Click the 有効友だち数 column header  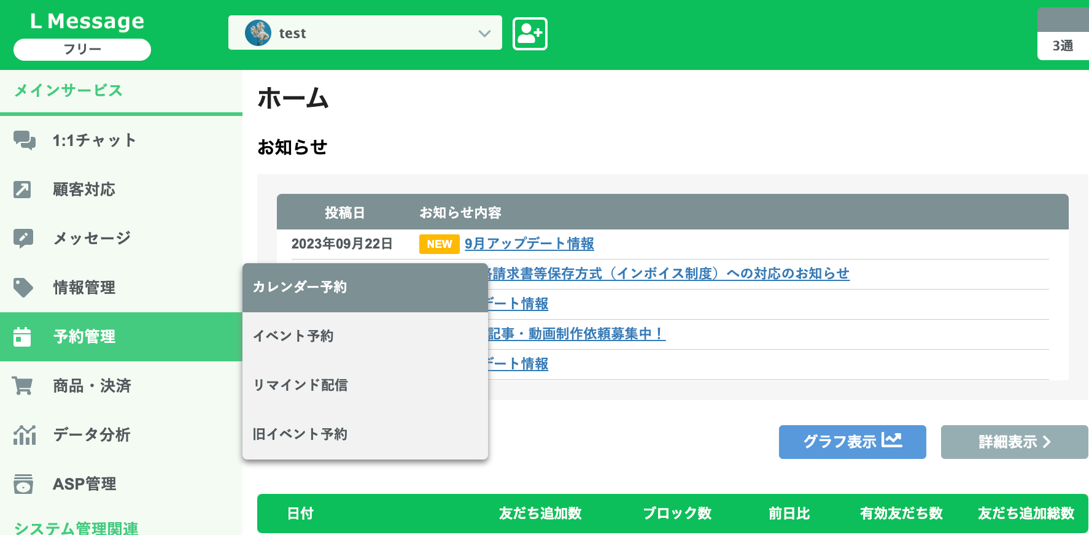901,514
